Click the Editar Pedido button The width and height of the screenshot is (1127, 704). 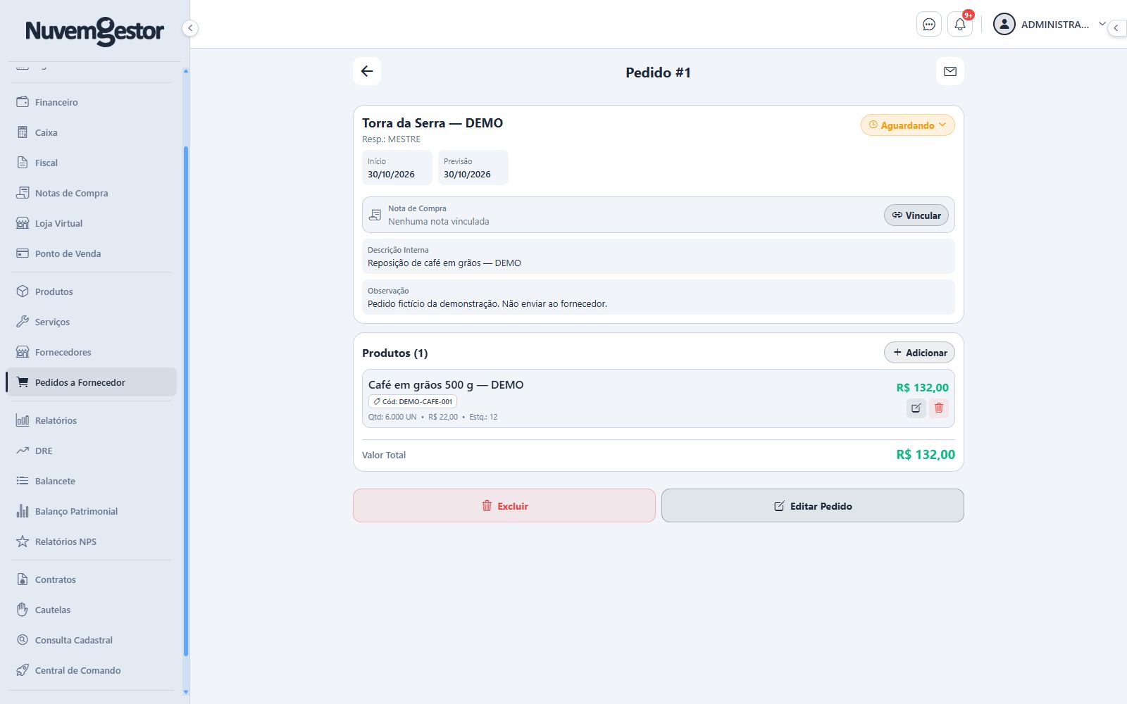coord(813,505)
